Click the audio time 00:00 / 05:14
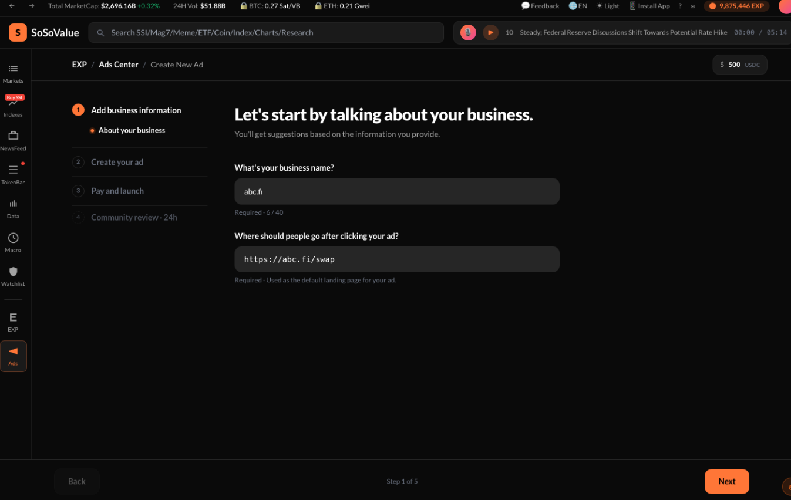The image size is (791, 500). click(760, 33)
